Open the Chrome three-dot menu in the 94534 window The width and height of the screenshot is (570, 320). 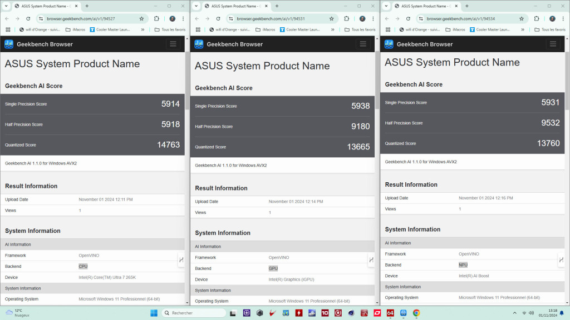click(x=563, y=18)
